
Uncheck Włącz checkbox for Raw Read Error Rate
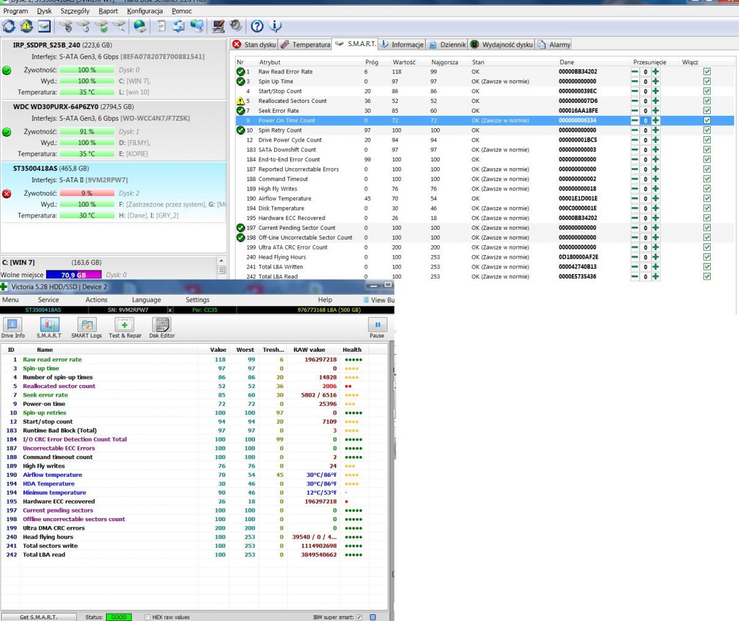(707, 71)
